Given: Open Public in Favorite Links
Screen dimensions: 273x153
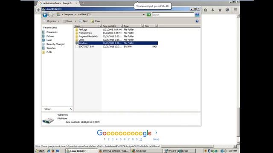Looking at the screenshot, I should tap(49, 52).
